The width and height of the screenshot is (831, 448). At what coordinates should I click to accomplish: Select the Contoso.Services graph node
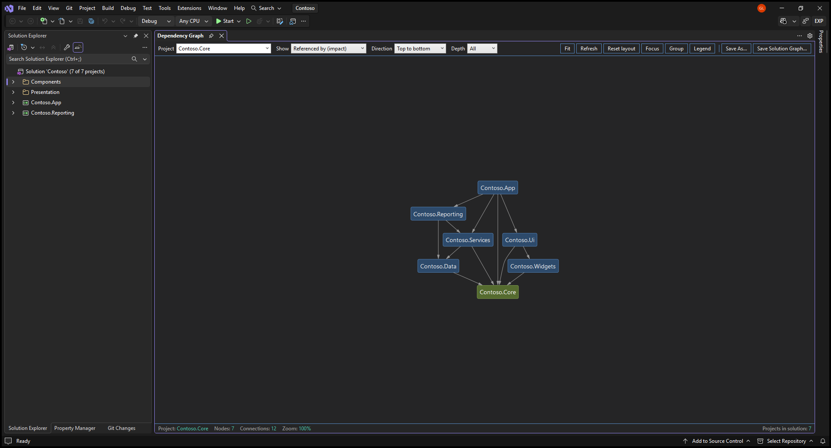click(x=468, y=240)
